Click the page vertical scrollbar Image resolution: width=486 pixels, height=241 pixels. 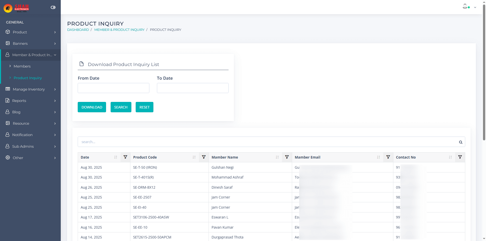pyautogui.click(x=484, y=76)
